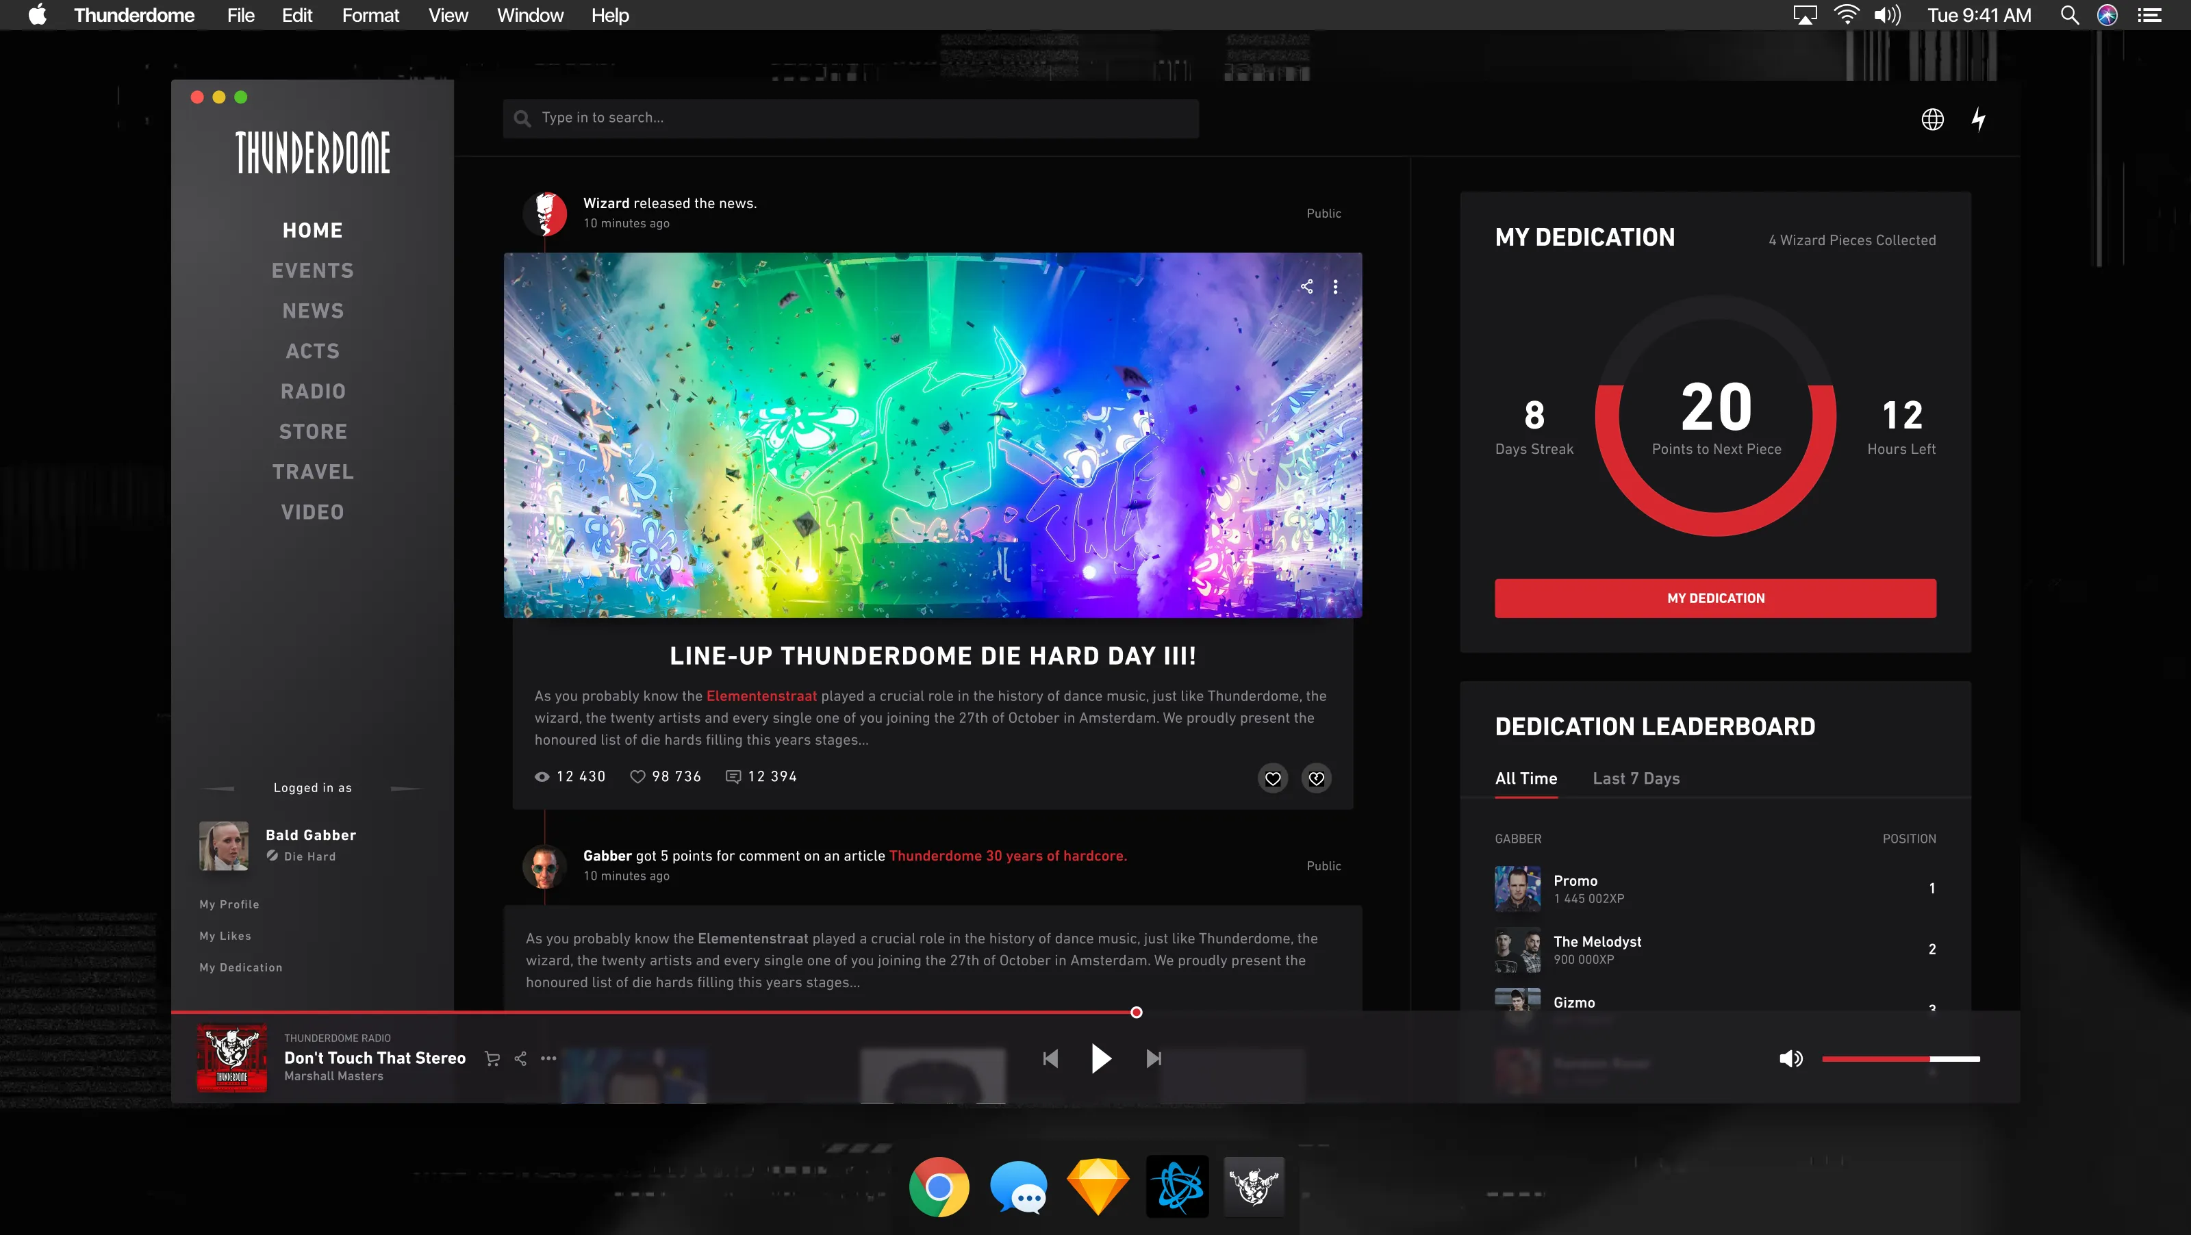Open VIDEO in the sidebar
This screenshot has width=2191, height=1235.
click(x=312, y=512)
